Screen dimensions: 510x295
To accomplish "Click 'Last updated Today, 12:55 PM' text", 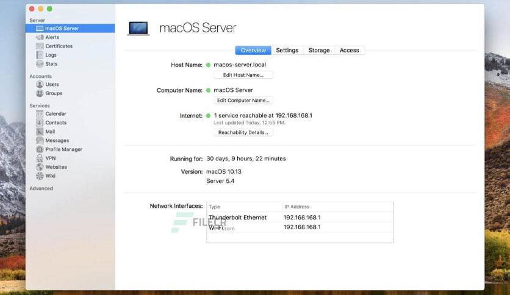I will 249,123.
